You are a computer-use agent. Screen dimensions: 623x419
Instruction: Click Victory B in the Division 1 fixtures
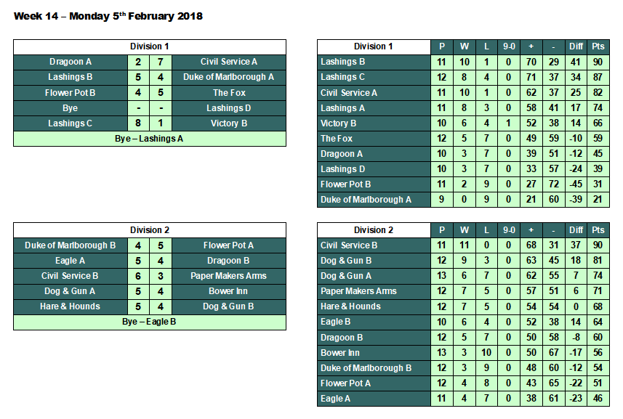229,123
